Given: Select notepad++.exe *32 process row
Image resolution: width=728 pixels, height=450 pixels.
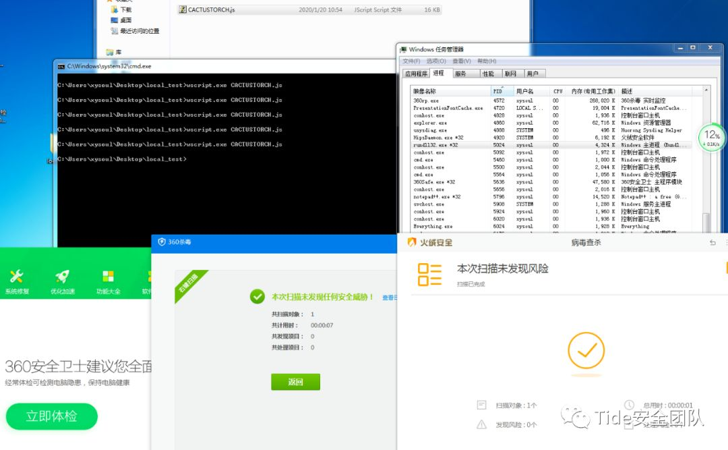Looking at the screenshot, I should coord(551,196).
